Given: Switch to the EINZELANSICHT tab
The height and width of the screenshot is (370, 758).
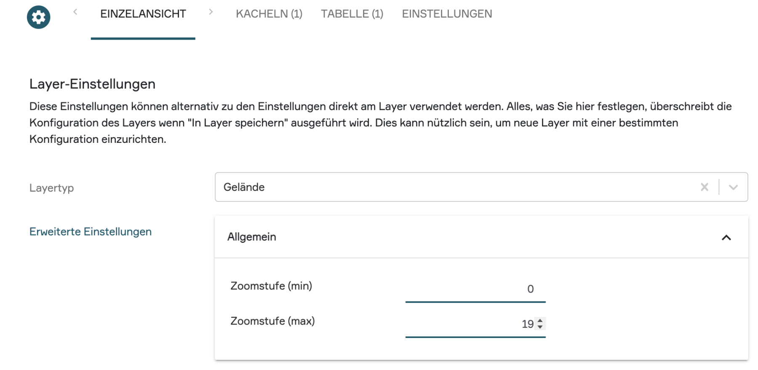Looking at the screenshot, I should tap(143, 14).
